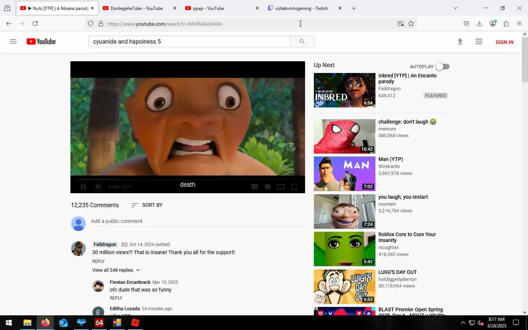Screen dimensions: 528x330
Task: Open the upload video icon
Action: point(460,41)
